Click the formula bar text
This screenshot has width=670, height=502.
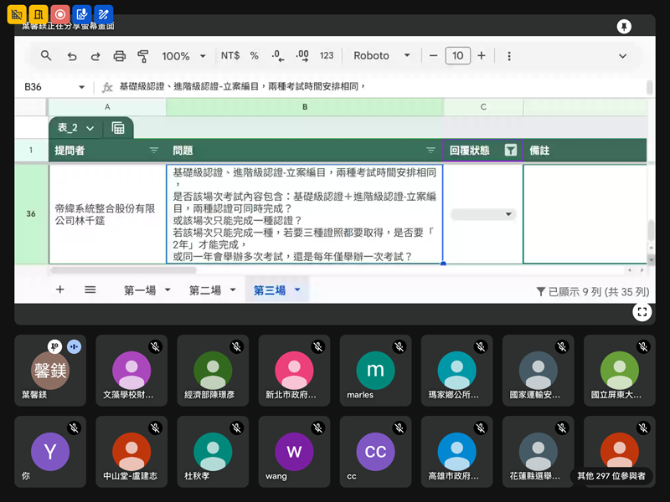click(x=242, y=87)
